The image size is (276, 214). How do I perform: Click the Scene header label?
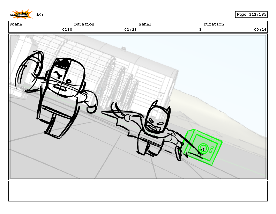(16, 24)
